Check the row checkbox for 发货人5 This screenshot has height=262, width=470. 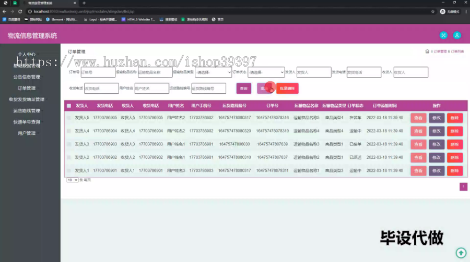(69, 118)
